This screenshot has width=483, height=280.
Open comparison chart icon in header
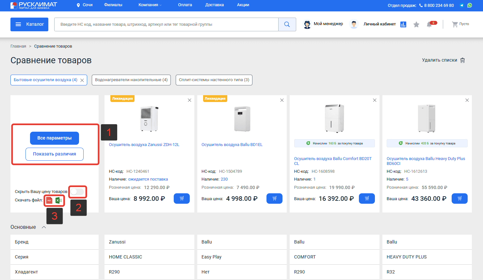(x=403, y=24)
